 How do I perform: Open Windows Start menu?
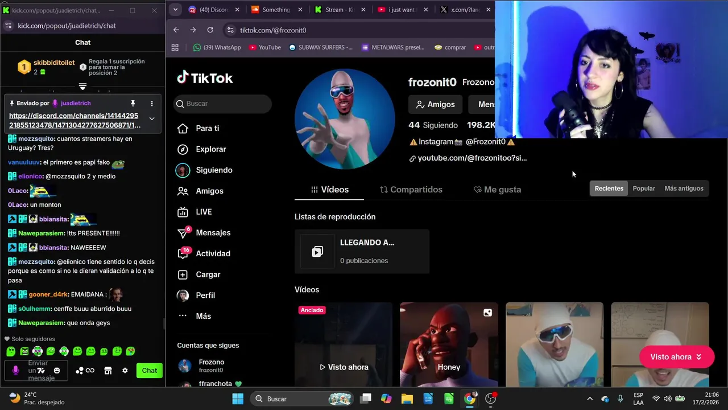(x=238, y=399)
